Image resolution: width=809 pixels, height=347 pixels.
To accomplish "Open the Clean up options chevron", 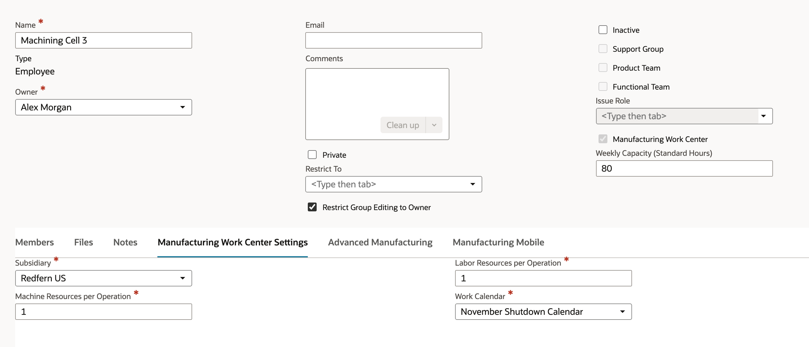I will point(434,125).
